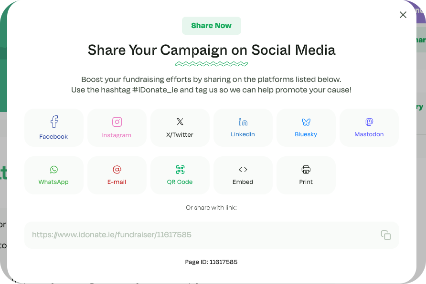Click the WhatsApp label text
Viewport: 426px width, 284px height.
tap(53, 182)
